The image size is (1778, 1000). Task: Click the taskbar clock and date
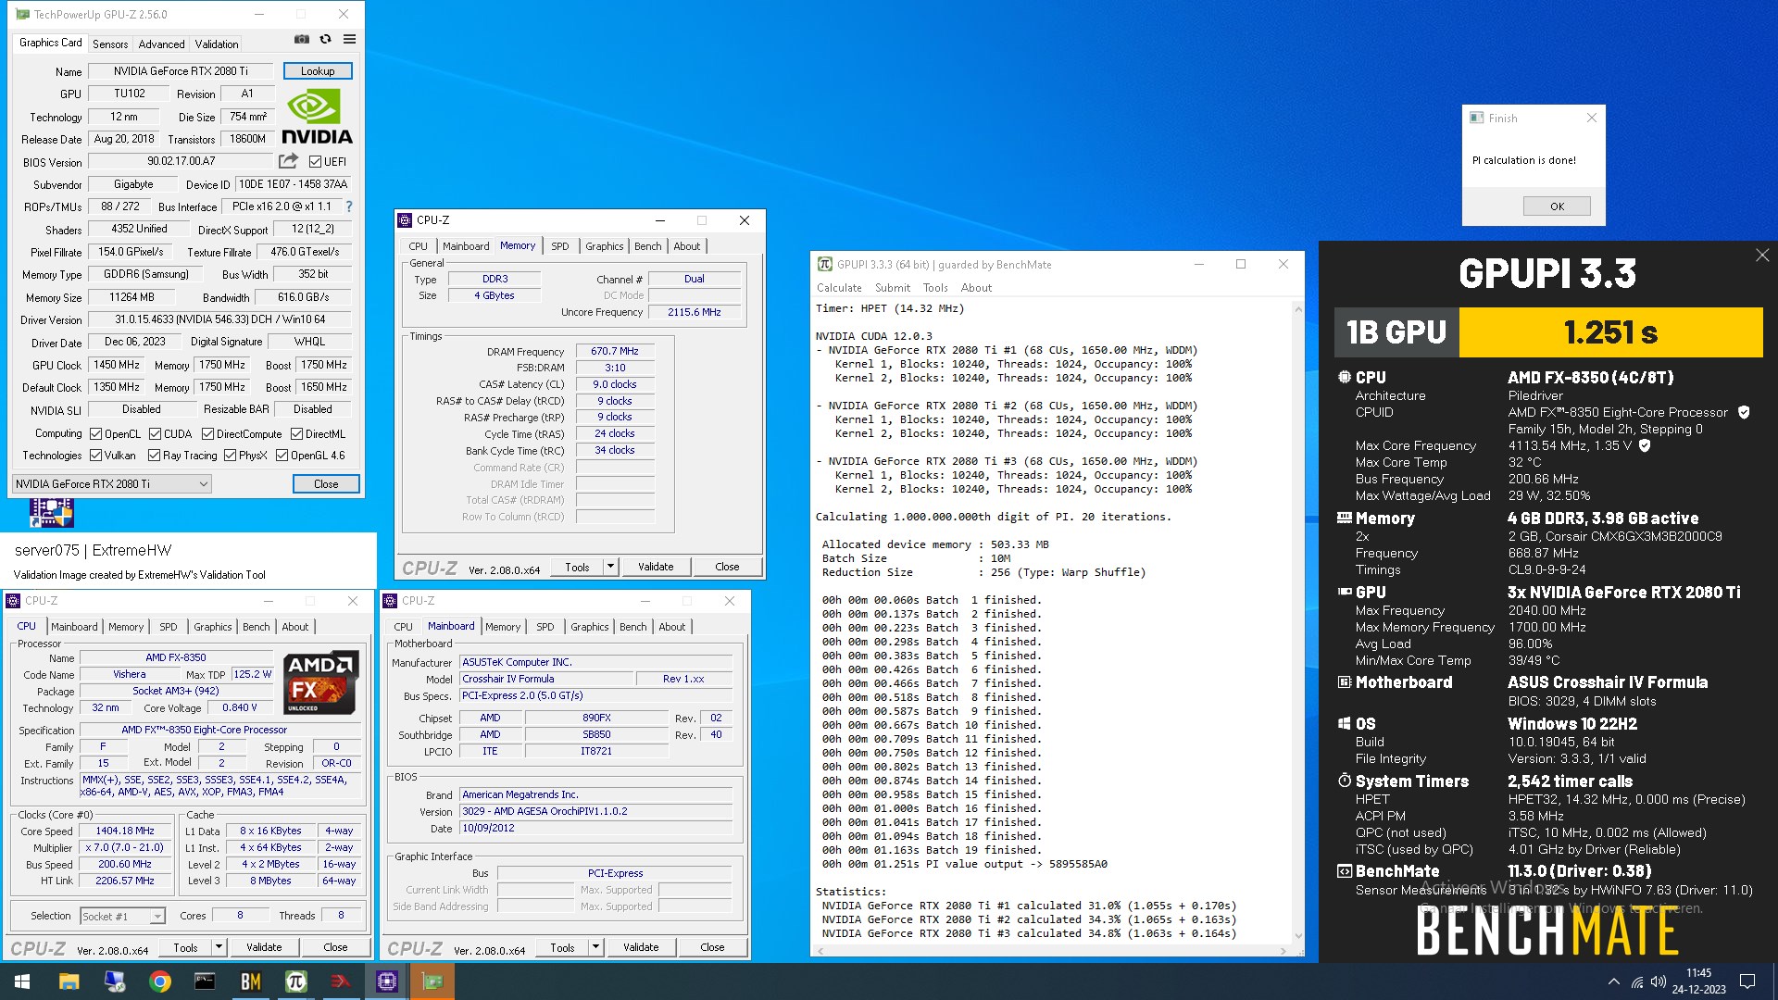tap(1698, 981)
